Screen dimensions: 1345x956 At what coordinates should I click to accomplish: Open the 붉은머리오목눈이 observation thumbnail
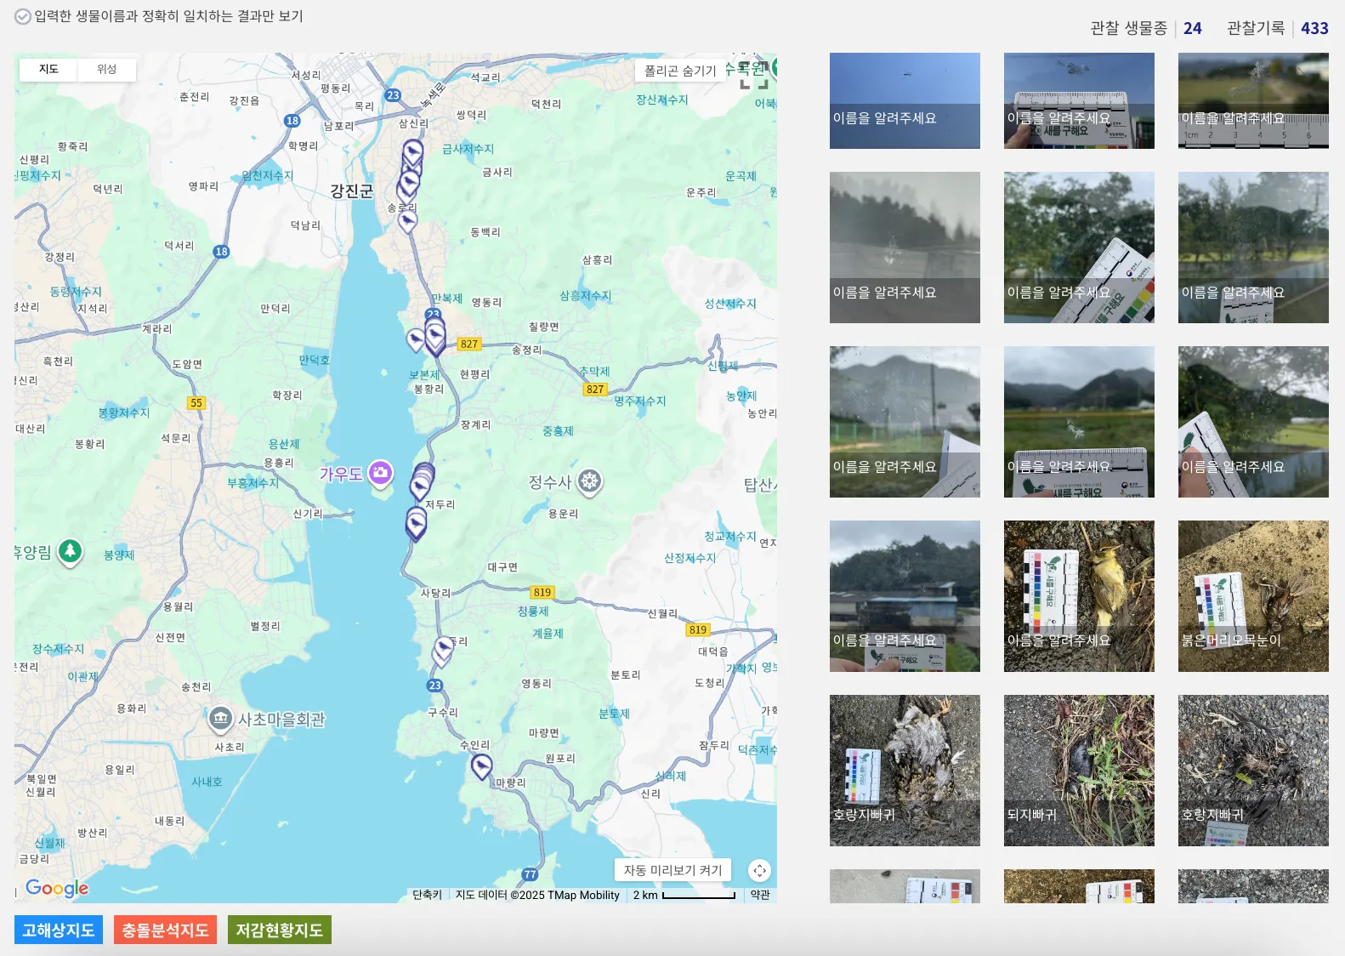click(1253, 596)
